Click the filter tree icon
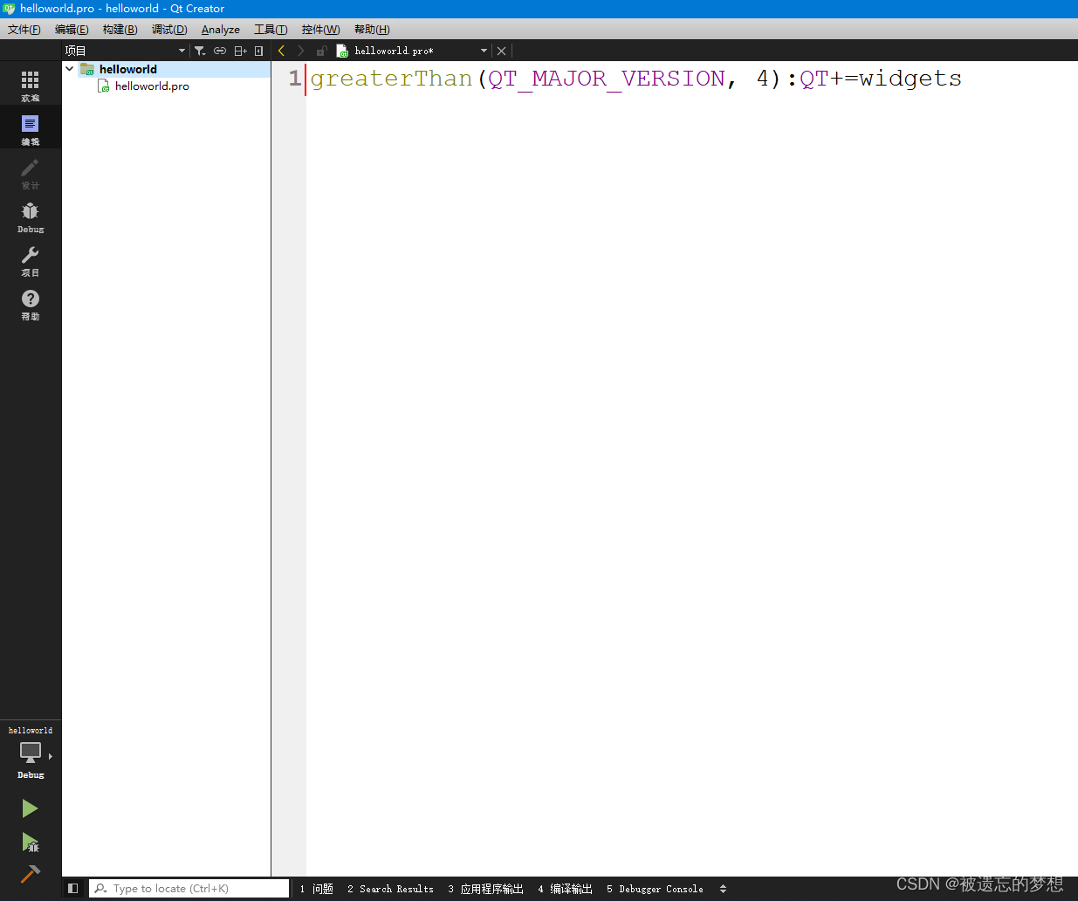The width and height of the screenshot is (1078, 901). coord(200,51)
